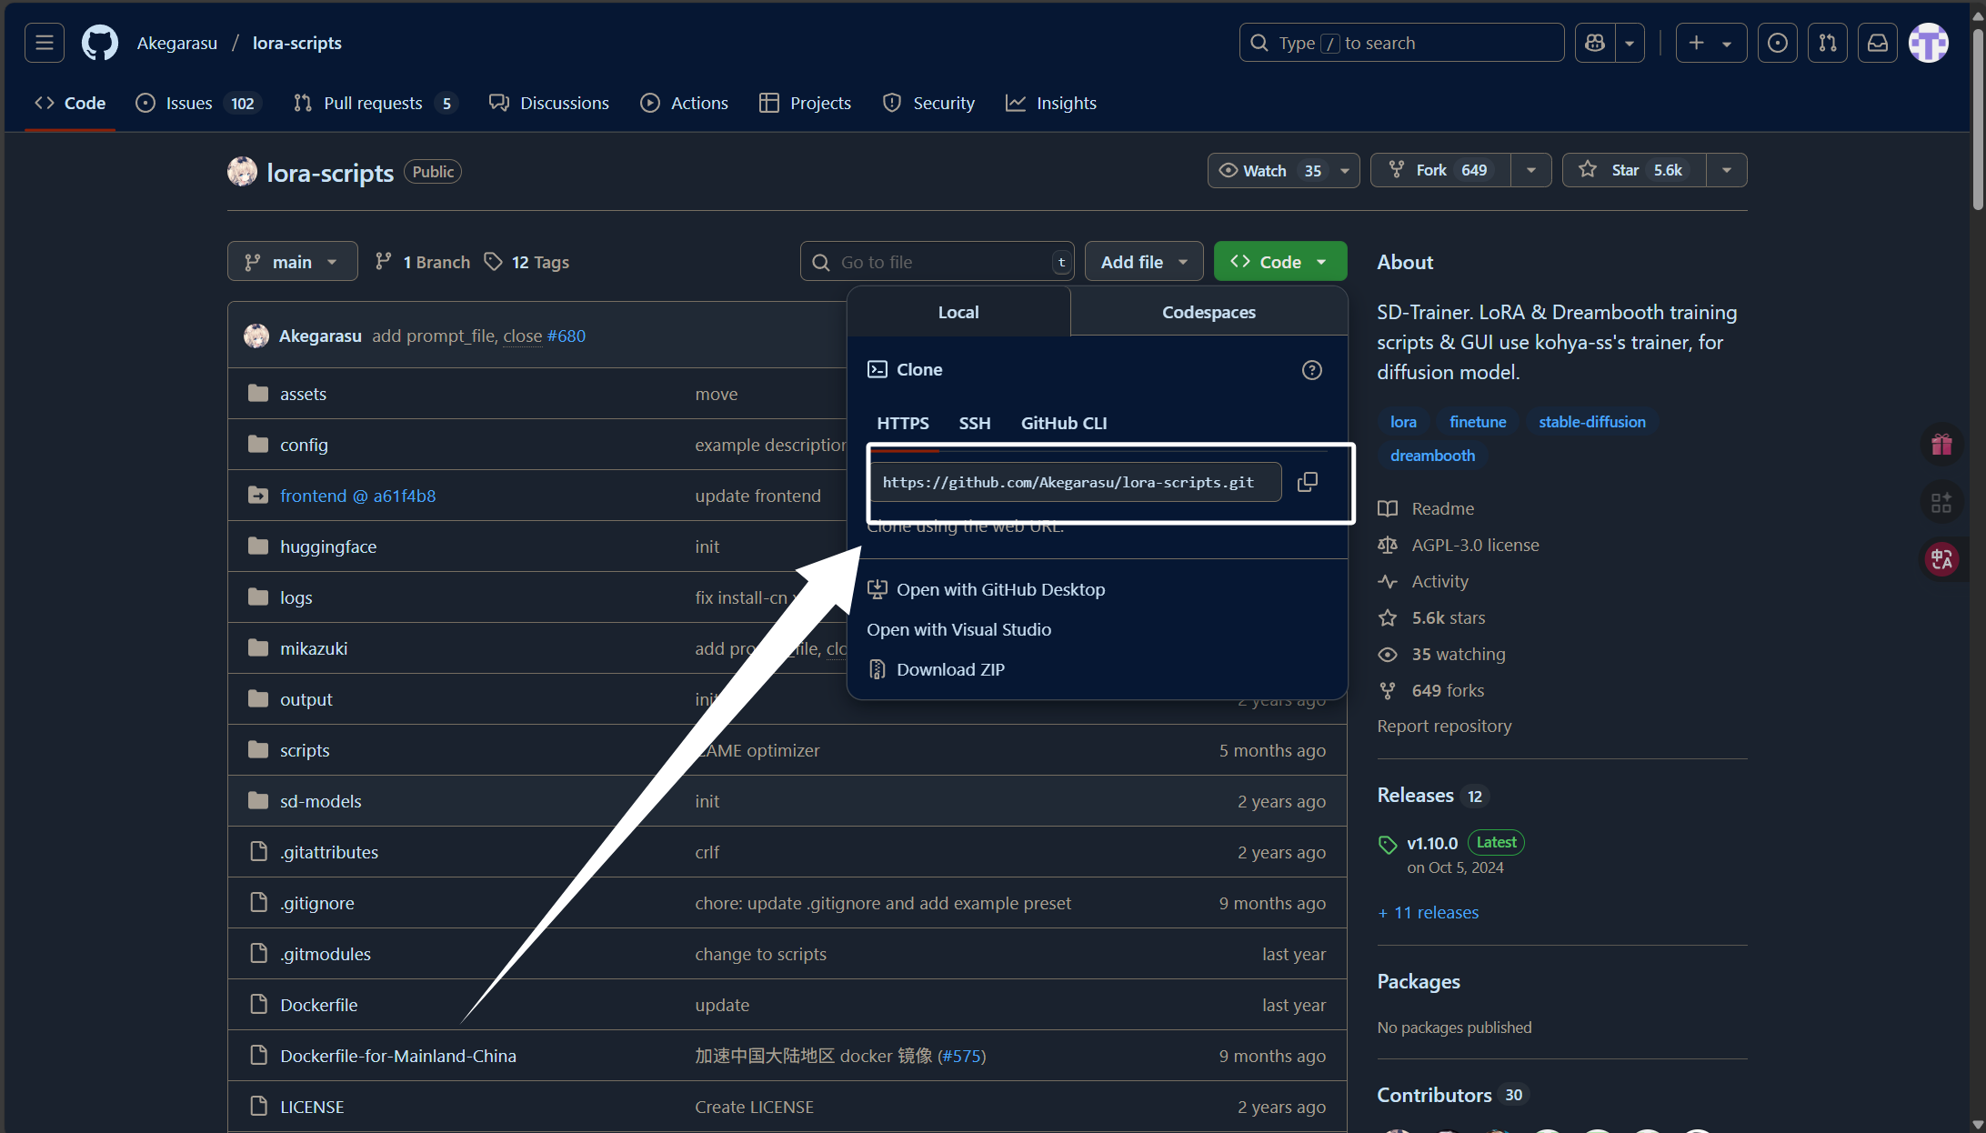Select the HTTPS clone URL field
Image resolution: width=1986 pixels, height=1133 pixels.
click(1076, 482)
